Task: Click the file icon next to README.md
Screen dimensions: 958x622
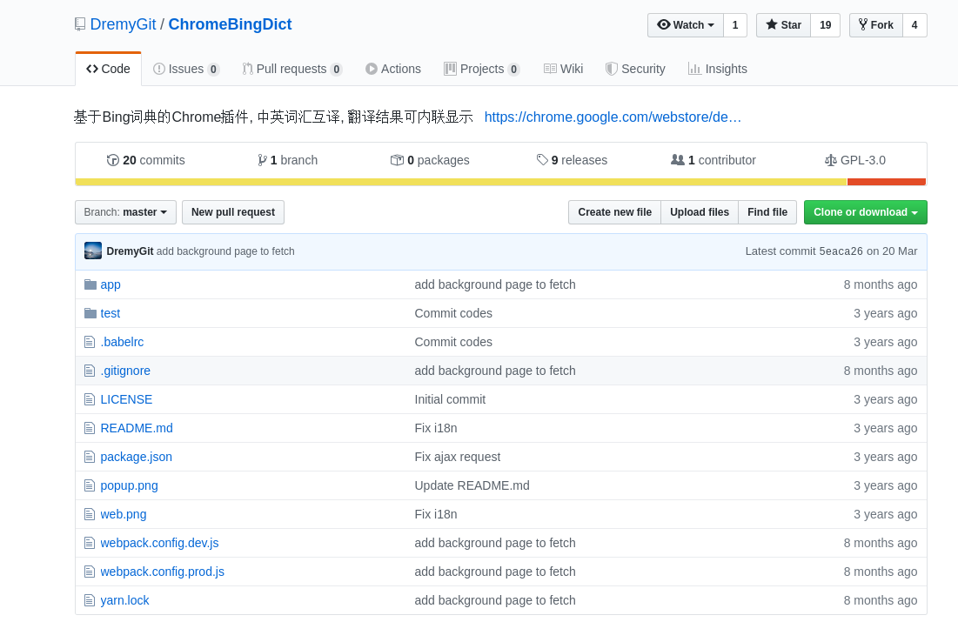Action: pyautogui.click(x=90, y=428)
